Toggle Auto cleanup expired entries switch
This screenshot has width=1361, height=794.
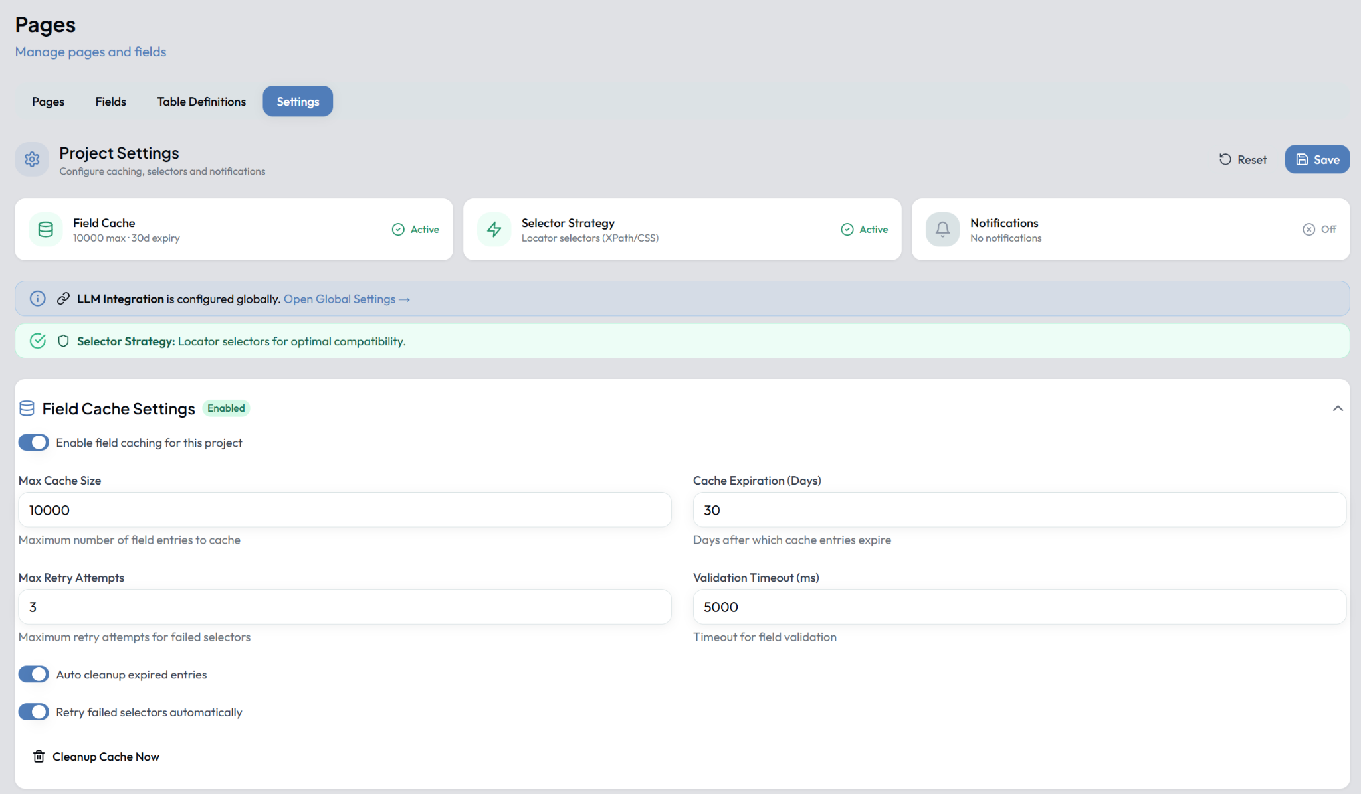click(x=33, y=675)
